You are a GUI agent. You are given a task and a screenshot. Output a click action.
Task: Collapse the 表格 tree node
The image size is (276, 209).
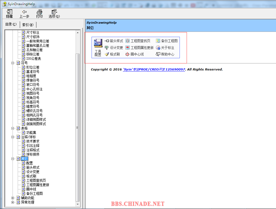13,128
